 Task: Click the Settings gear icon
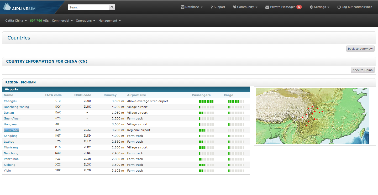tap(311, 7)
